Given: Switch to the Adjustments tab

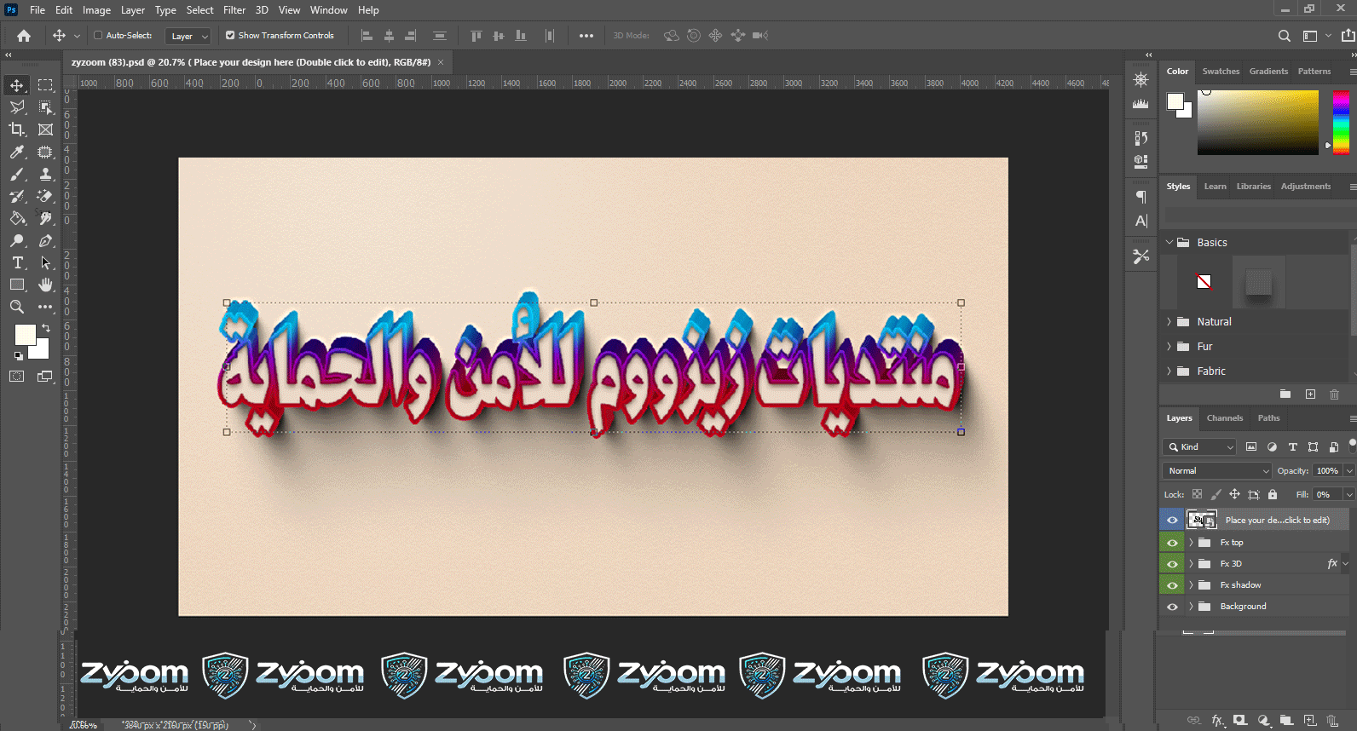Looking at the screenshot, I should click(1305, 187).
